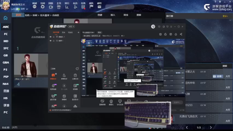Select the GBA platform tab
Screen dimensions: 233x131
[x=6, y=63]
